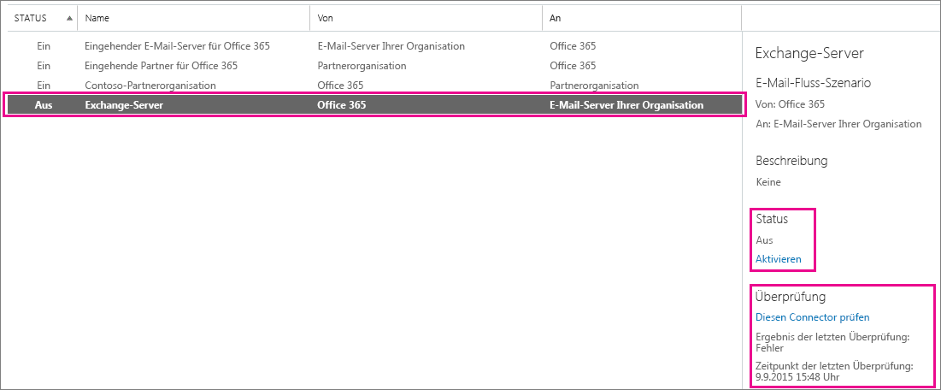
Task: Click Ein status of Eingehende Partner row
Action: (x=44, y=66)
